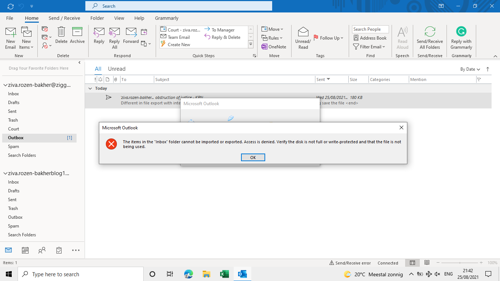The image size is (500, 281).
Task: Switch to the Send / Receive tab
Action: click(x=64, y=18)
